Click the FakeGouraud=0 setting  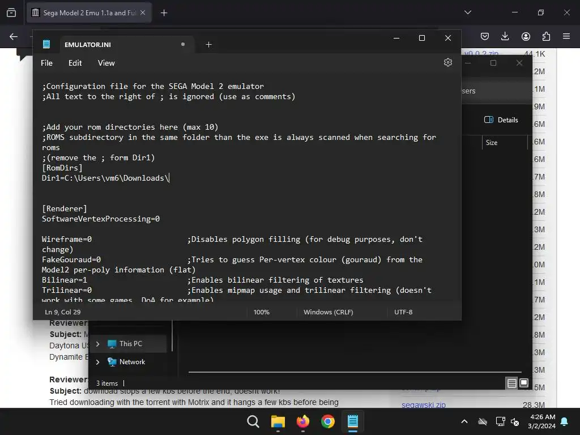71,259
